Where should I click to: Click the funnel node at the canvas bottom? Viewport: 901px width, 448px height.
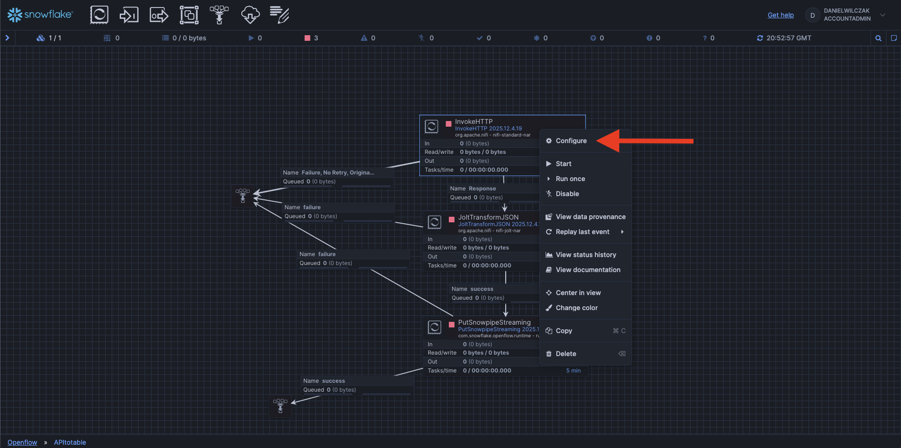coord(280,406)
